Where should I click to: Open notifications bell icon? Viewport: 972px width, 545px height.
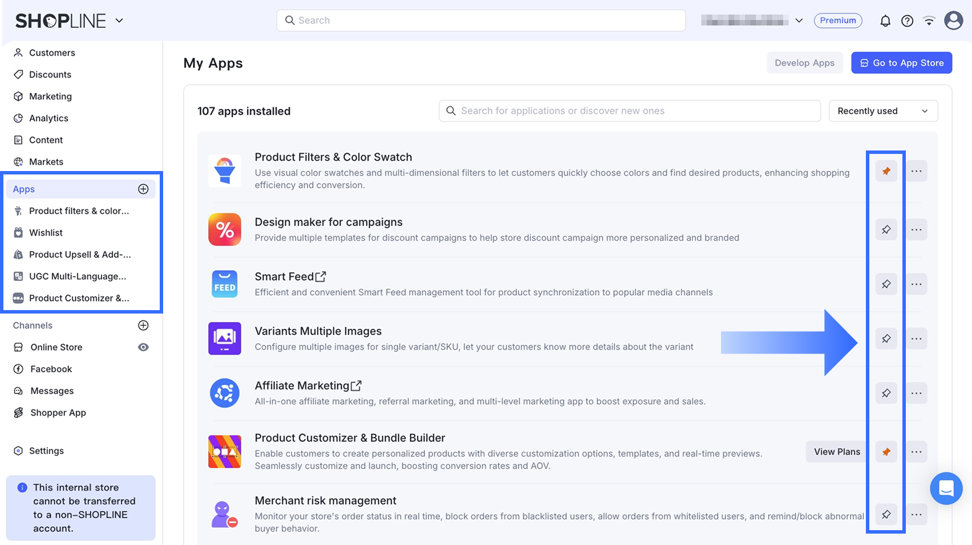[x=885, y=21]
